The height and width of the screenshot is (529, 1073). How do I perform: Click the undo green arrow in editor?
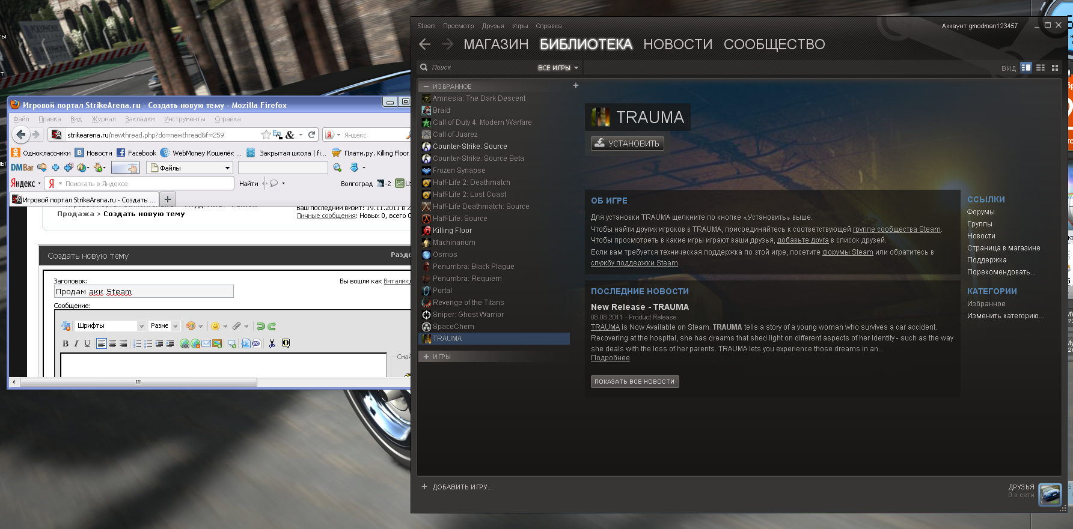click(x=260, y=326)
